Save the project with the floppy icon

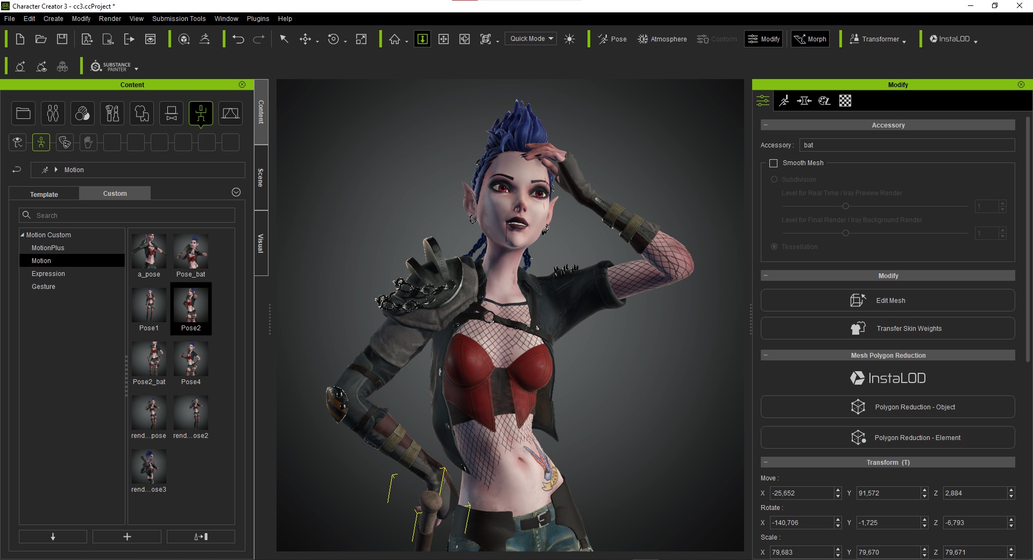pyautogui.click(x=62, y=39)
